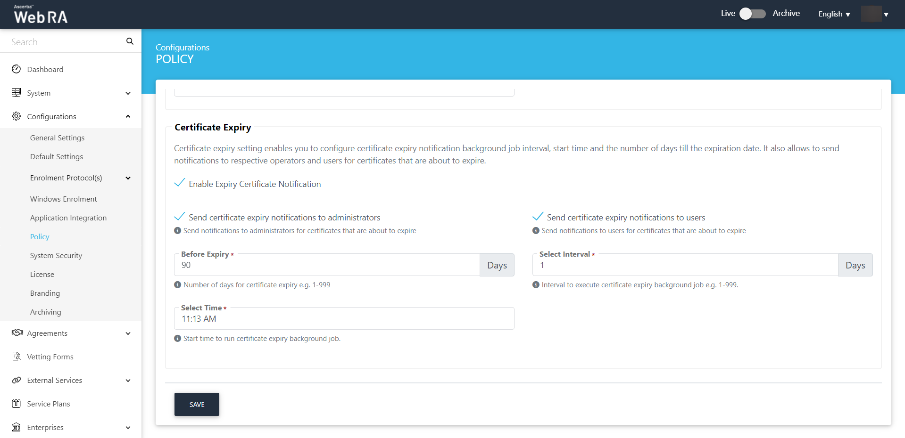Expand the System menu chevron
Screen dimensions: 905x438
coord(128,93)
